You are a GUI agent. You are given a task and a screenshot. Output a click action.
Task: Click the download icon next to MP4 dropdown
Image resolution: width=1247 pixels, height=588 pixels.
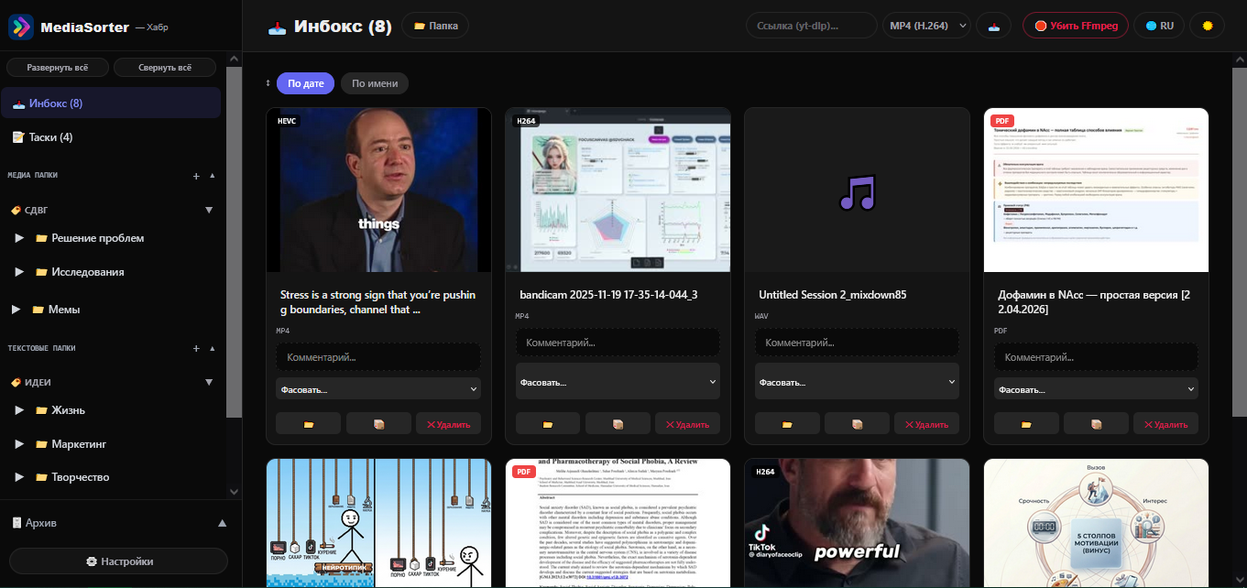(x=994, y=26)
